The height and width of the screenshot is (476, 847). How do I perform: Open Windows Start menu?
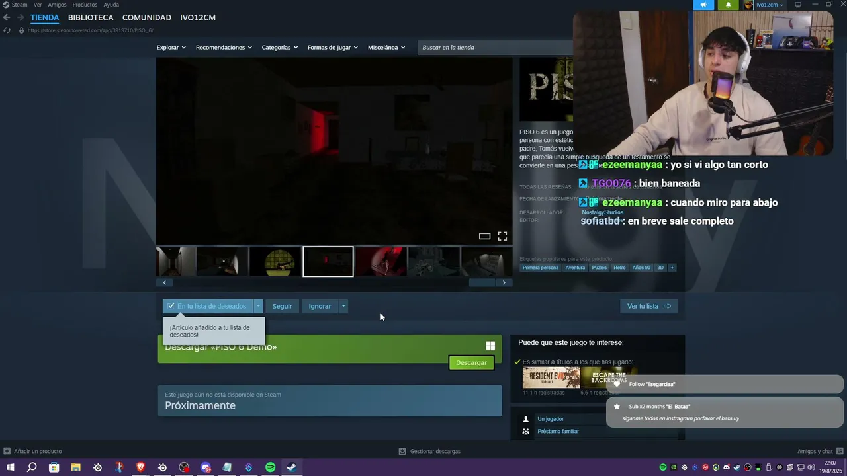pyautogui.click(x=10, y=467)
